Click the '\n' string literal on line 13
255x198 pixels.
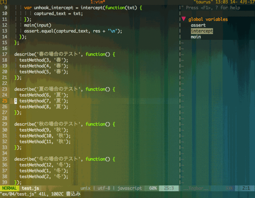[113, 31]
